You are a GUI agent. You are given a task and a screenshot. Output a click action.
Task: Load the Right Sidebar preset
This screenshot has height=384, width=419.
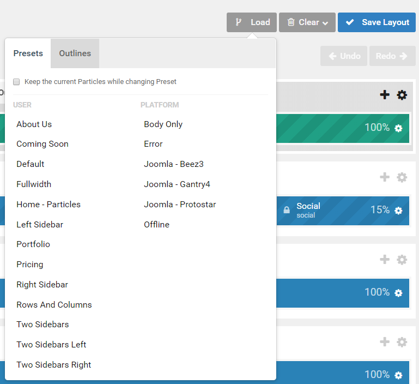42,284
